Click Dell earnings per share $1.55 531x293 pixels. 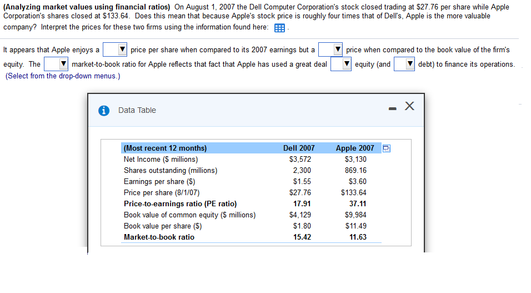302,181
